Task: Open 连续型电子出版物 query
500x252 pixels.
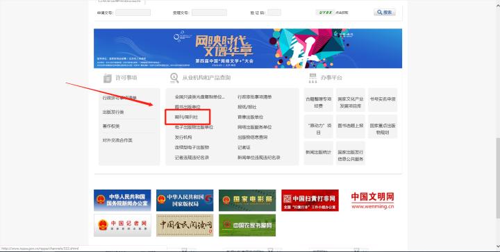Action: click(x=192, y=147)
